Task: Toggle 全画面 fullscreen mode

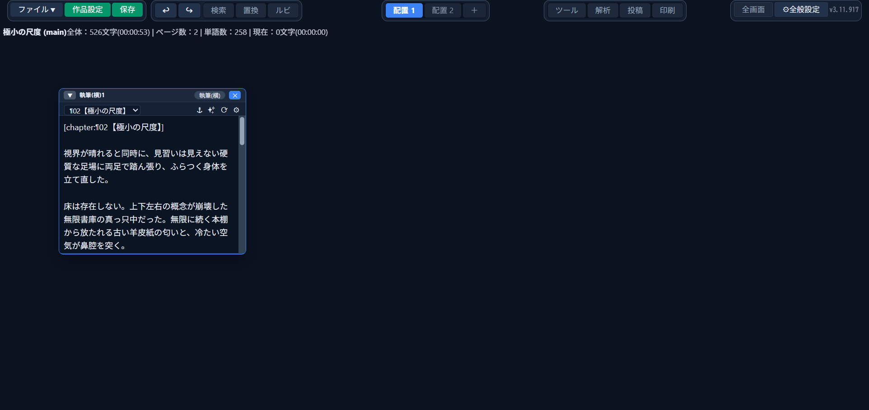Action: [753, 9]
